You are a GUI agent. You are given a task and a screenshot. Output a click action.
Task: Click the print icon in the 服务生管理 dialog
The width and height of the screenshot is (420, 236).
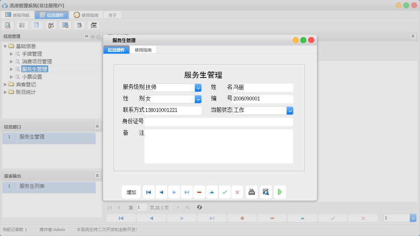point(252,192)
